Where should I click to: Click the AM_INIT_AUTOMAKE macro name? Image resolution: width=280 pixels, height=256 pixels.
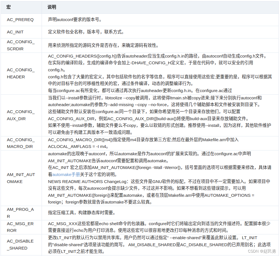pos(21,178)
